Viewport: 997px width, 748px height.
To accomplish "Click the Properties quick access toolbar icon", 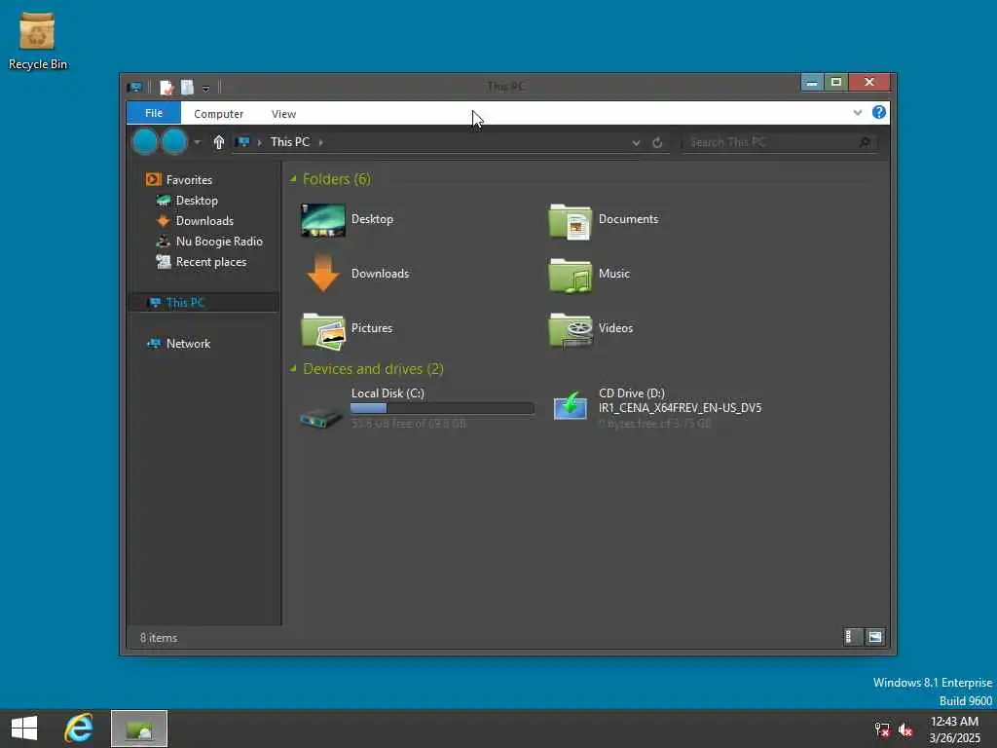I will (166, 87).
